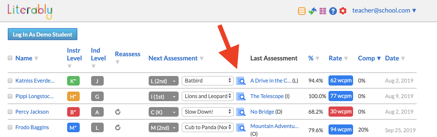The height and width of the screenshot is (137, 437).
Task: Open The Telescope last assessment link
Action: (x=267, y=96)
